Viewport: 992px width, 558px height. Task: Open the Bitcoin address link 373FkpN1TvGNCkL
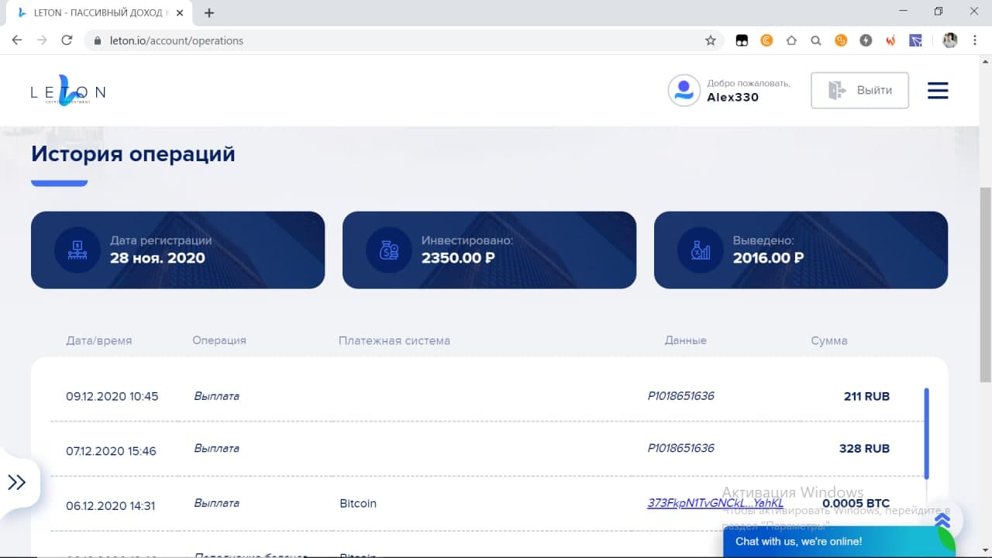pos(715,503)
